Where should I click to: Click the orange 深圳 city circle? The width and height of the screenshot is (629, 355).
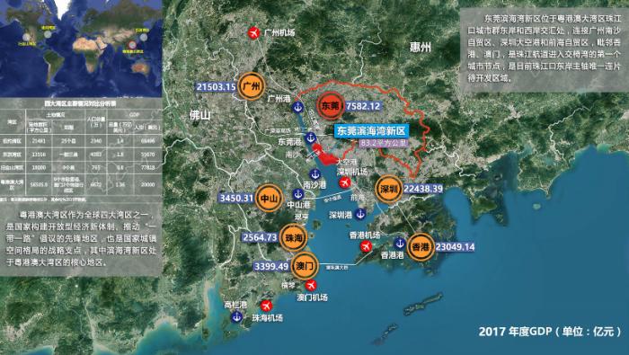[389, 189]
